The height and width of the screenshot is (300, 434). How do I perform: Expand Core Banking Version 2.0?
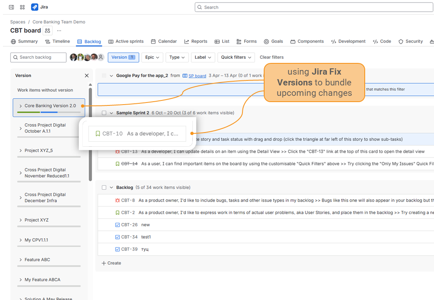[20, 105]
